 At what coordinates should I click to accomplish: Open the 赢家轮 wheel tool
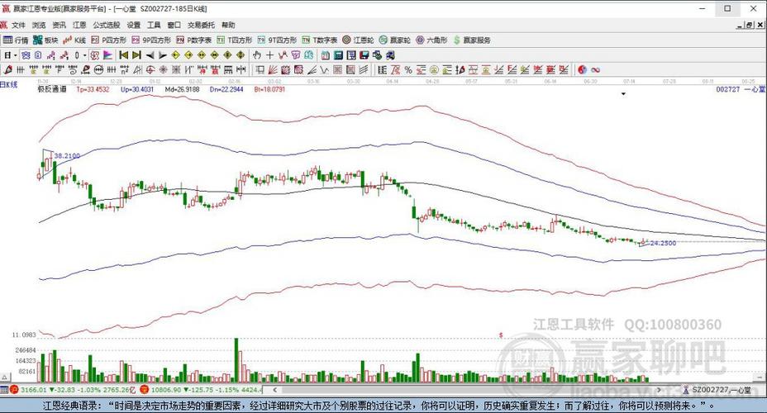point(395,40)
